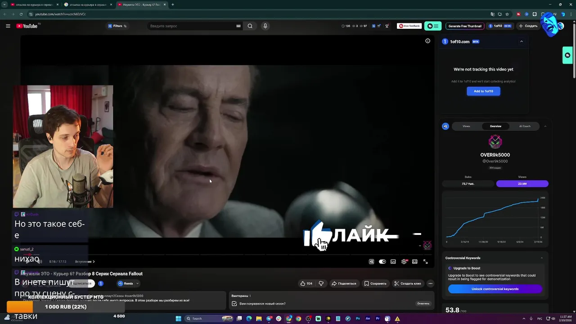This screenshot has width=576, height=324.
Task: Open the player settings gear
Action: coord(404,261)
